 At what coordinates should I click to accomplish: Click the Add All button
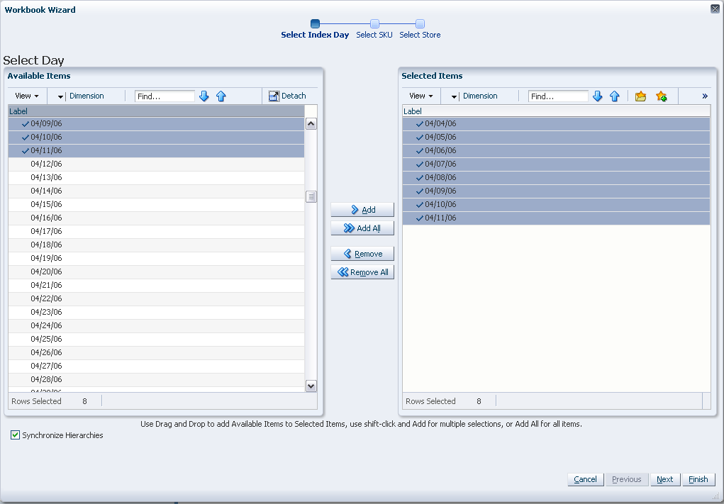pos(362,228)
